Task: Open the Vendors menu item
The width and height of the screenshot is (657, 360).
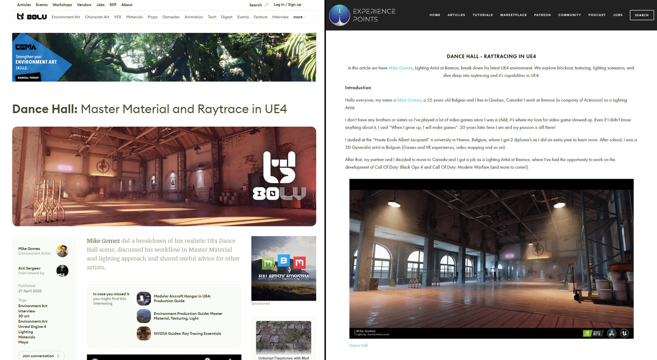Action: click(84, 5)
